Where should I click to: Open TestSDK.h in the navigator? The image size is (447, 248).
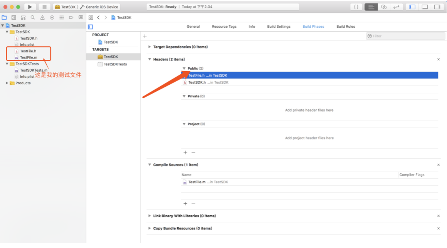(29, 38)
